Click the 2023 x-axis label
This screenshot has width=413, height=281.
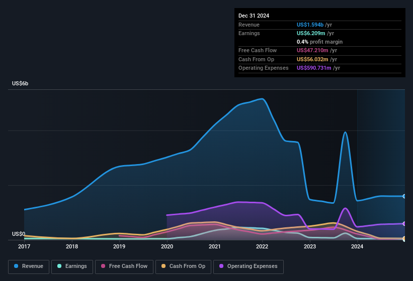coord(310,246)
